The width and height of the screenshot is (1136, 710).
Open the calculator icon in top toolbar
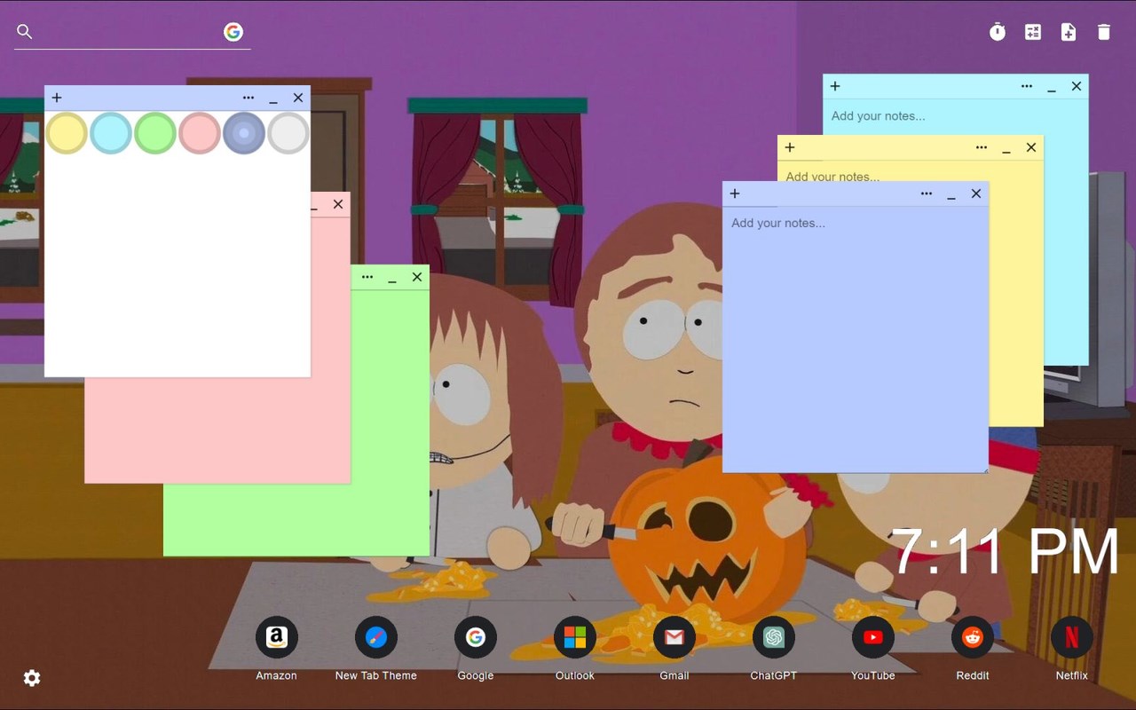click(x=1033, y=32)
